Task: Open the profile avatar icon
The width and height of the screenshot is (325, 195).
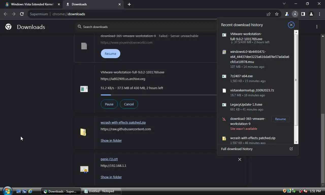Action: [x=311, y=14]
